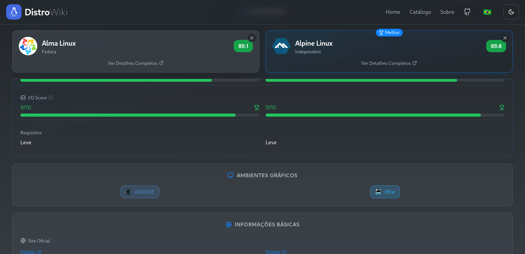Open the Catálogo menu item
525x254 pixels.
click(x=420, y=12)
